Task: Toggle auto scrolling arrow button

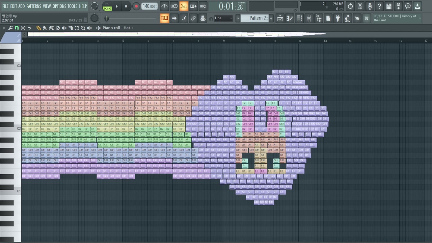Action: pyautogui.click(x=174, y=18)
